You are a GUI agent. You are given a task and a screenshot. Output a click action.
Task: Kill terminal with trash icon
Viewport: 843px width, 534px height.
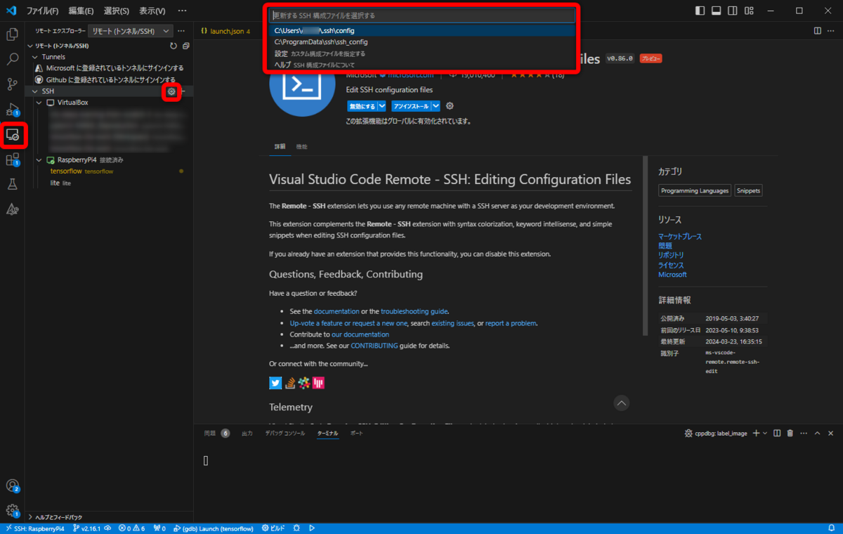(790, 434)
